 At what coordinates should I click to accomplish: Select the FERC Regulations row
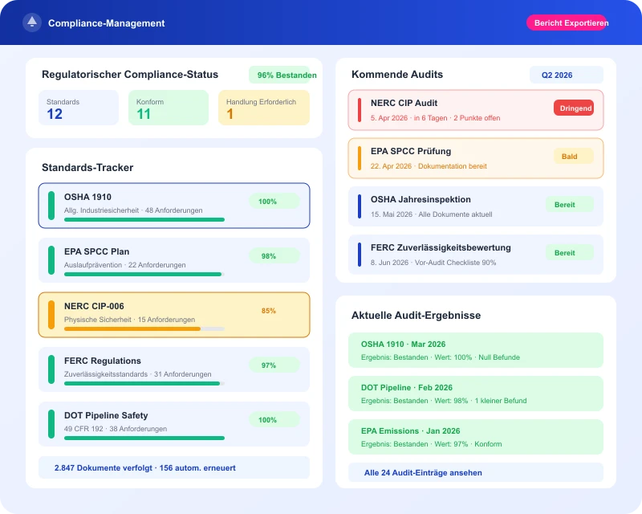[x=174, y=369]
